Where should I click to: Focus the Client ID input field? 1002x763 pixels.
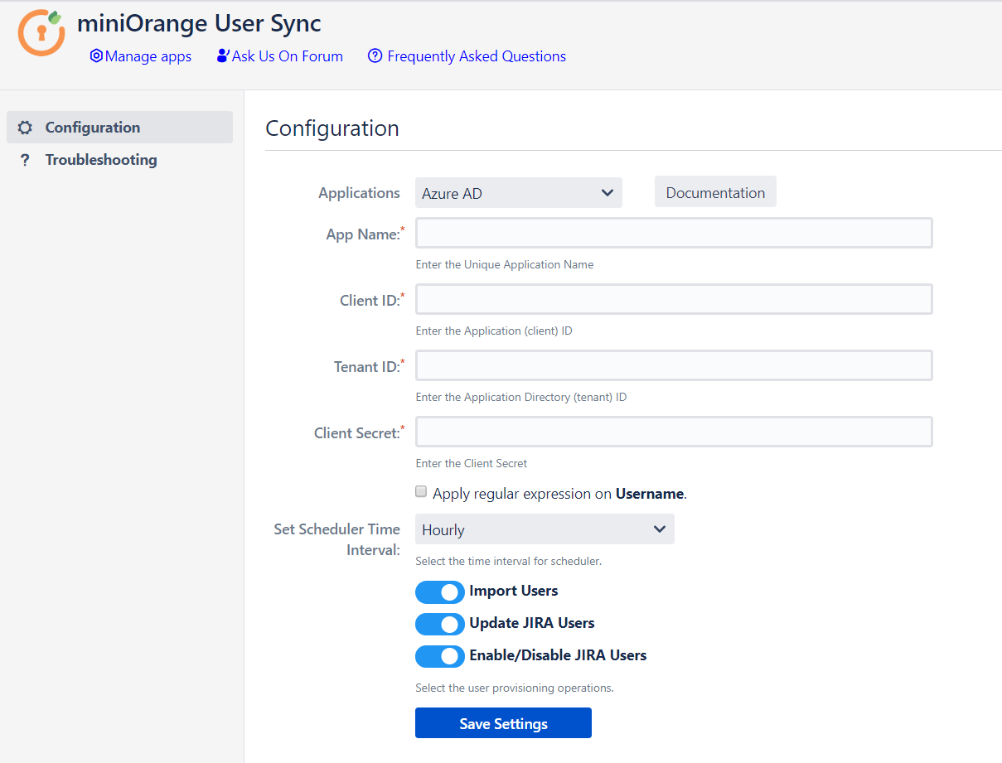[x=674, y=299]
